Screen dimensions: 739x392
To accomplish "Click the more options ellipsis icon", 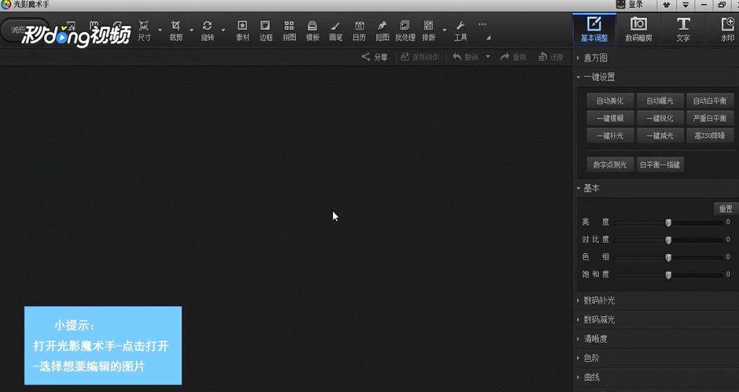I will [x=482, y=24].
